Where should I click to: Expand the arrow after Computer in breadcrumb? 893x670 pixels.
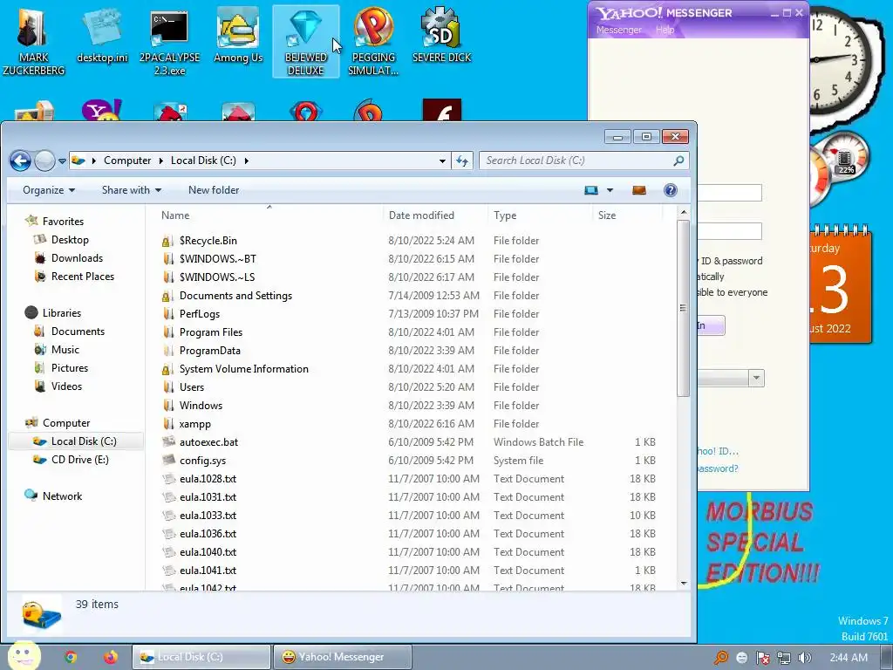pyautogui.click(x=160, y=161)
